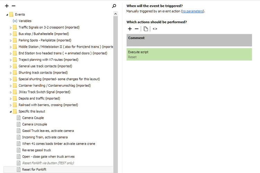Open the search magnifier in events panel

(114, 6)
